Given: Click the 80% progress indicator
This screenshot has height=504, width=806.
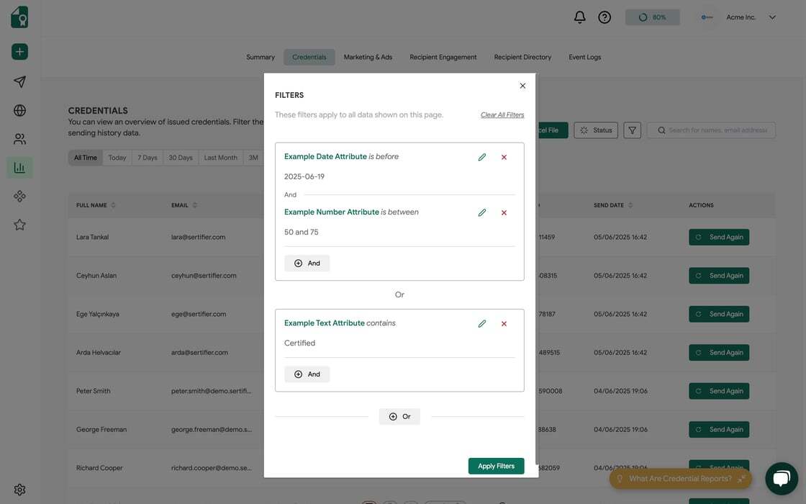Looking at the screenshot, I should click(652, 17).
